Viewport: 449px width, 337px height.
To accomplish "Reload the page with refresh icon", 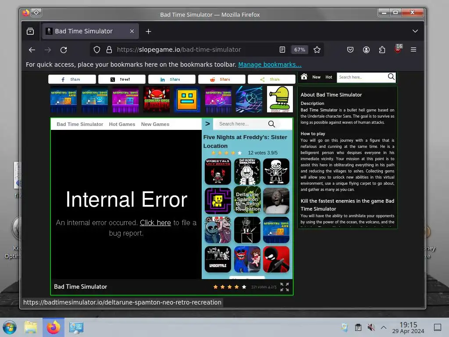I will pos(64,50).
